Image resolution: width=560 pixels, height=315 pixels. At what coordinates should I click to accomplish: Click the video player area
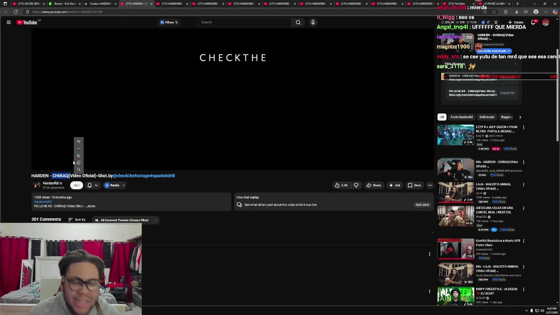click(x=233, y=100)
